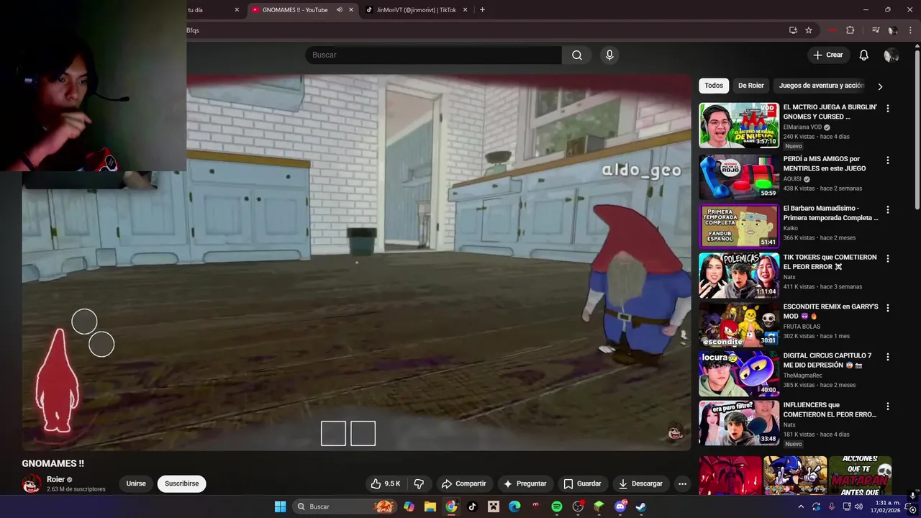Open options for INFLUENCERS que COMETIERON video
Screen dimensions: 921x518
click(x=887, y=406)
